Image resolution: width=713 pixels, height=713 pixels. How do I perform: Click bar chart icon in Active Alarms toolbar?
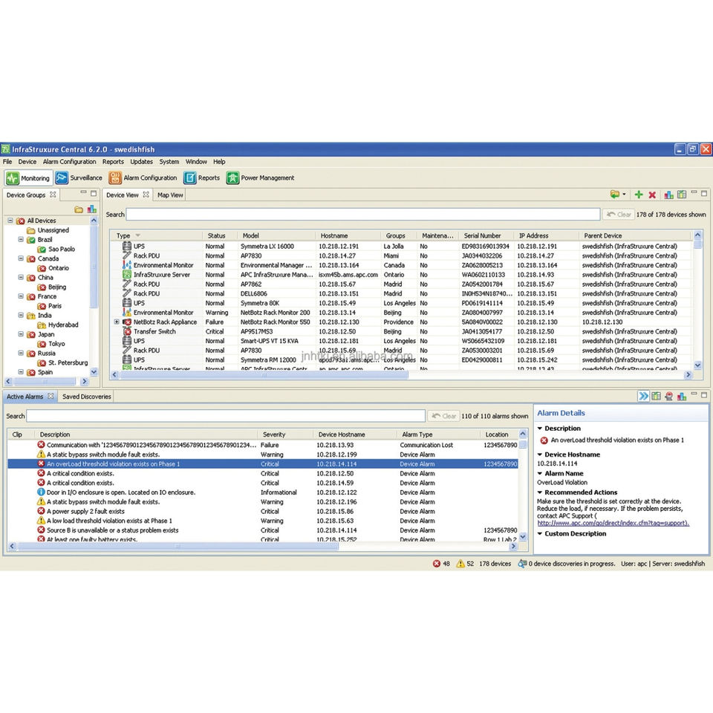682,396
